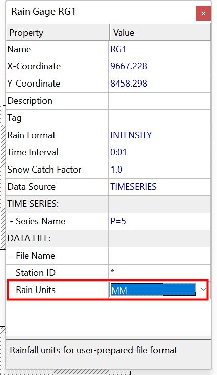Click the Property column header
Viewport: 217px width, 375px height.
(x=58, y=32)
